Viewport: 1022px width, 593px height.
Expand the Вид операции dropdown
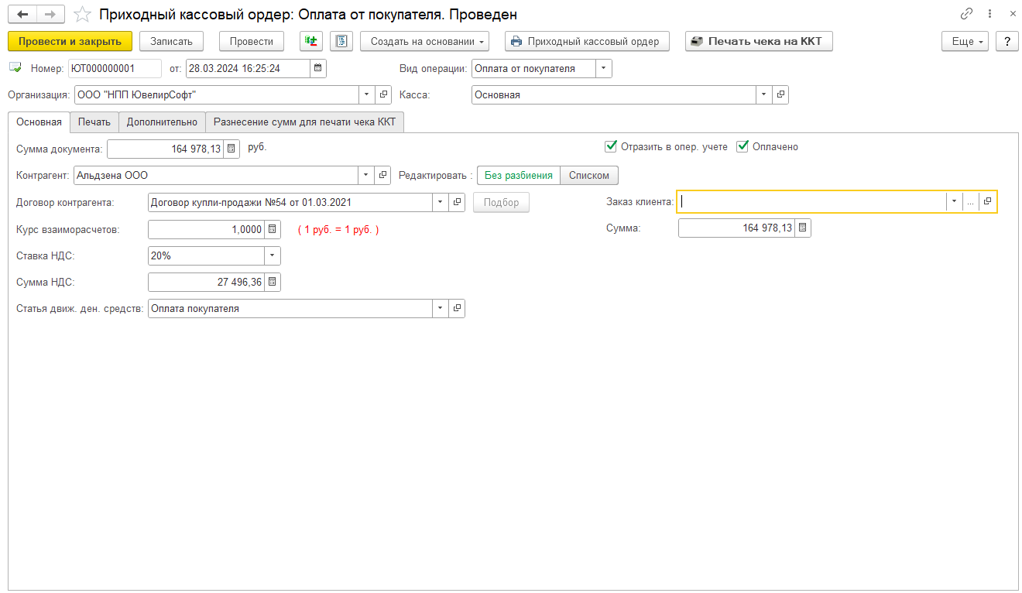[604, 68]
